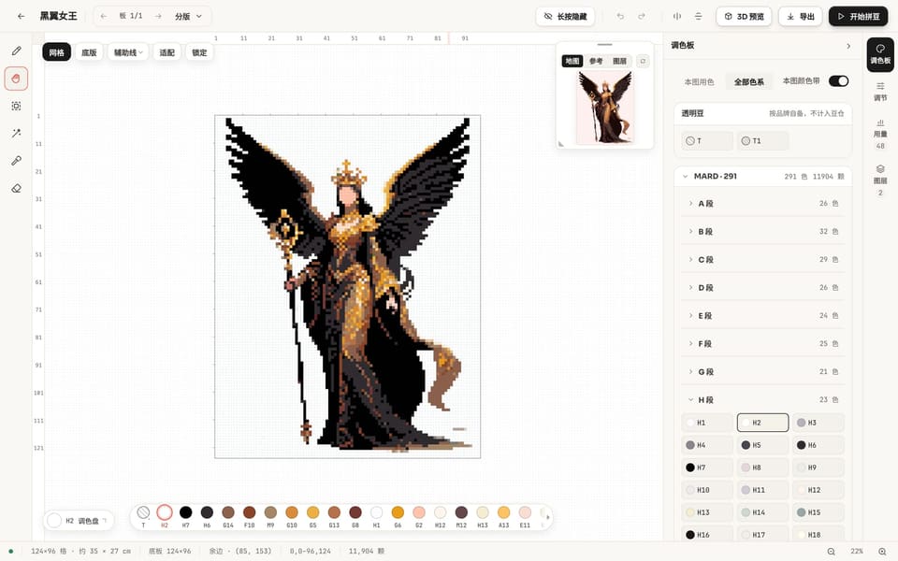This screenshot has height=561, width=898.
Task: Toggle the 本图颜色带 switch
Action: coord(838,80)
